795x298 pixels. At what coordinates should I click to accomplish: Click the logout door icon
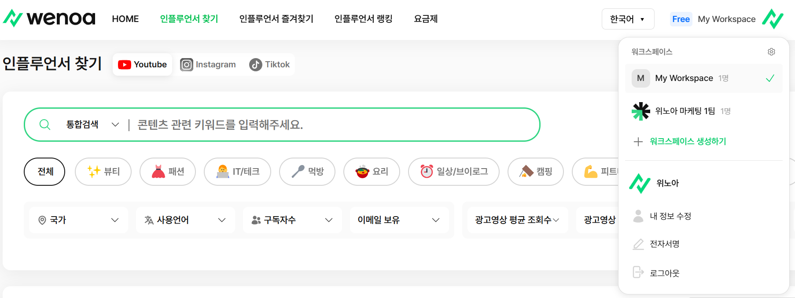tap(638, 272)
